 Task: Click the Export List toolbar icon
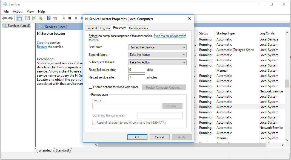(x=40, y=18)
